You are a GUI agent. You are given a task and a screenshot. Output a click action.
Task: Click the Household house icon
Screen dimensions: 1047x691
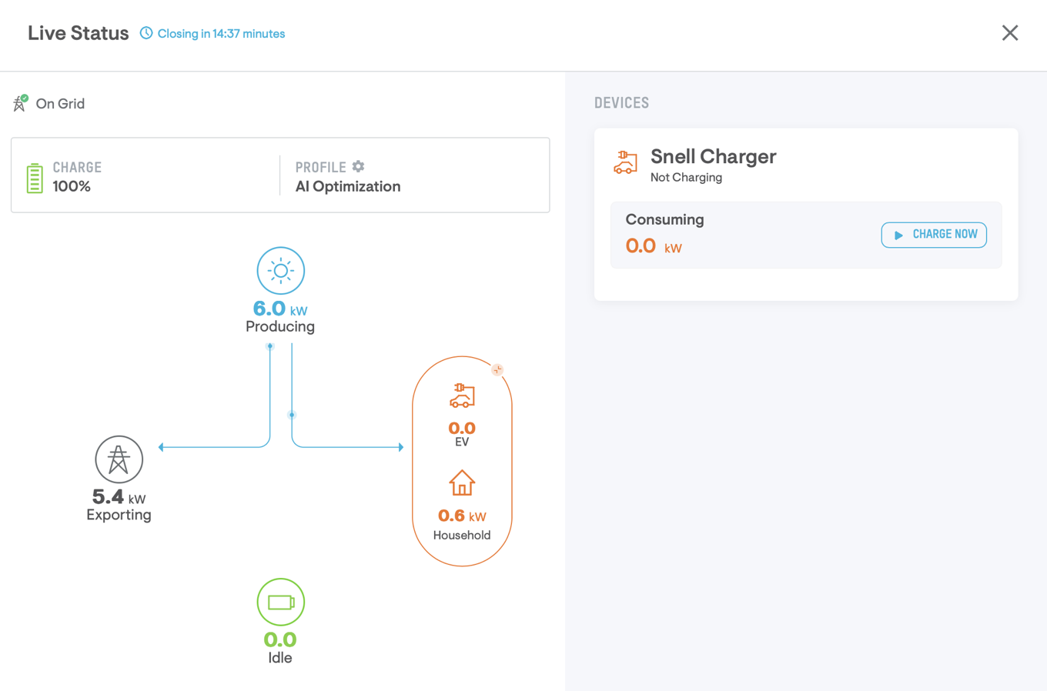pos(462,483)
